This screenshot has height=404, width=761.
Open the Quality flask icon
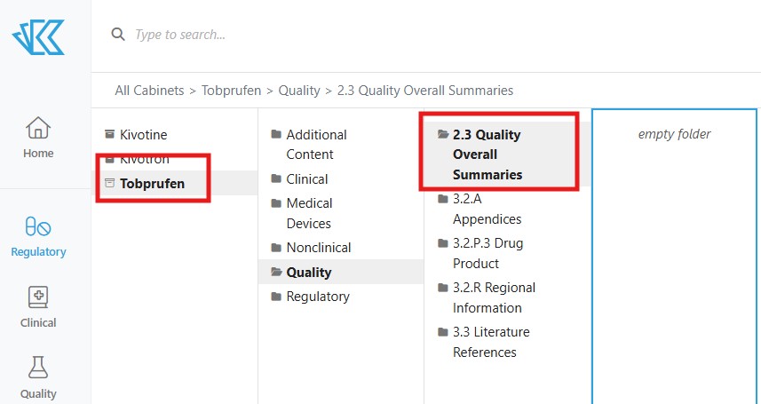pyautogui.click(x=38, y=367)
